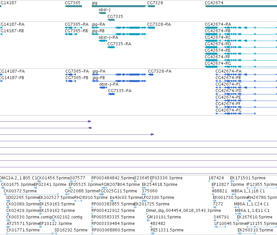Viewport: 277px width, 235px height.
Task: Select transcript CG42674-RF
Action: 241,60
